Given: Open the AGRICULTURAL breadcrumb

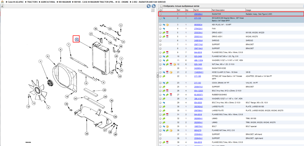Looking at the screenshot, I should click(48, 2).
